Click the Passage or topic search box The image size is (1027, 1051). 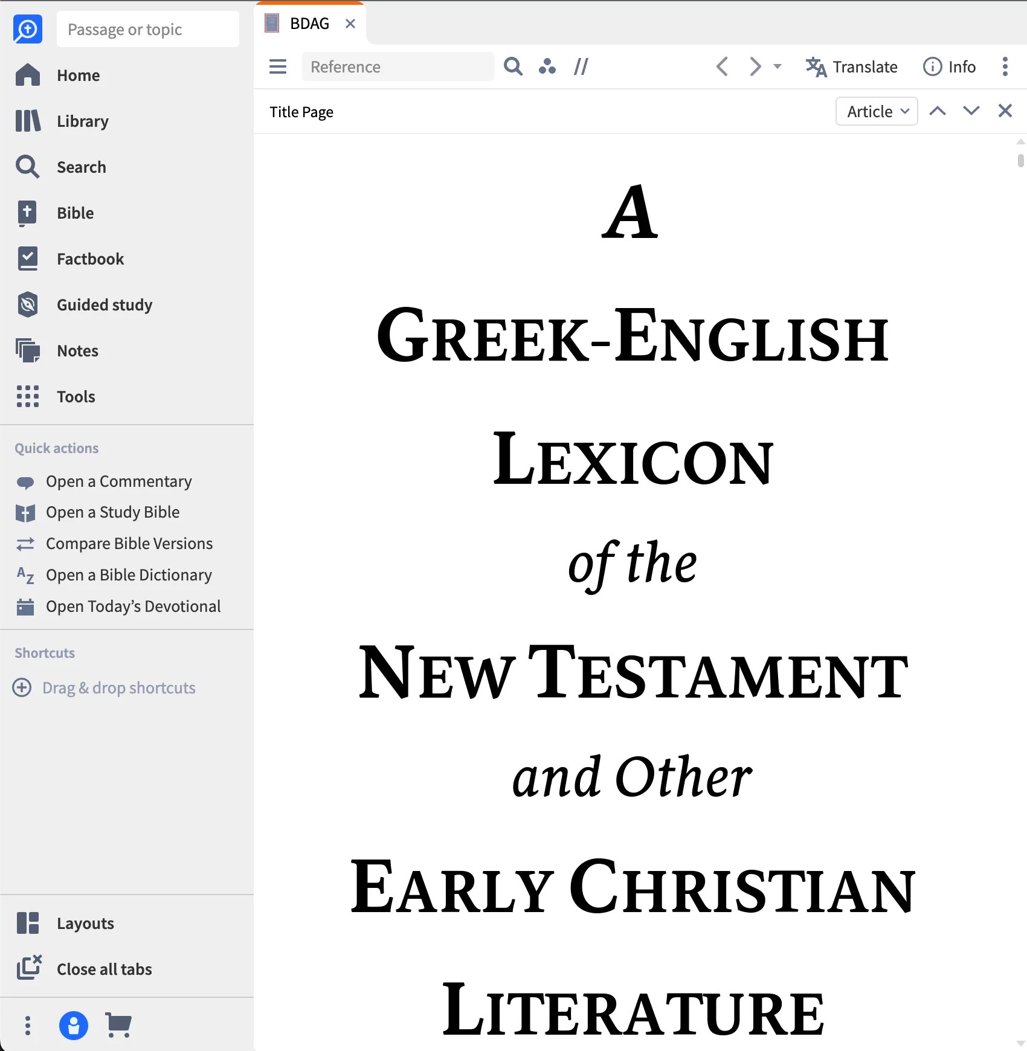147,28
